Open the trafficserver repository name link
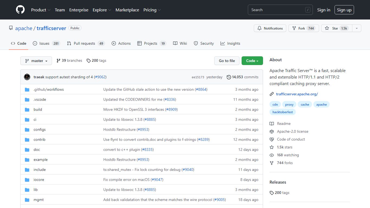Image resolution: width=370 pixels, height=208 pixels. tap(51, 28)
